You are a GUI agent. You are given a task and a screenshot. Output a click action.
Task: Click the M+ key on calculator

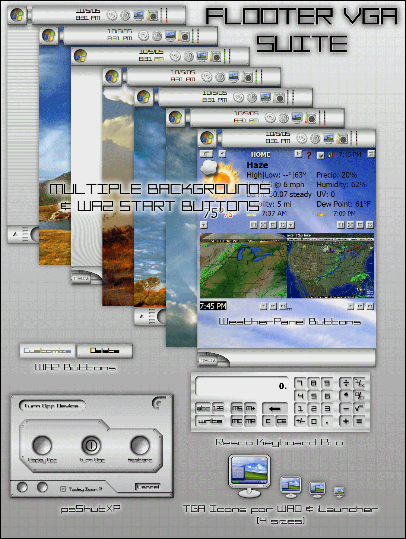coord(250,409)
